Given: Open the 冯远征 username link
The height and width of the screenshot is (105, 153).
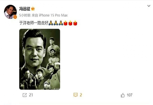Looking at the screenshot, I should coord(24,9).
